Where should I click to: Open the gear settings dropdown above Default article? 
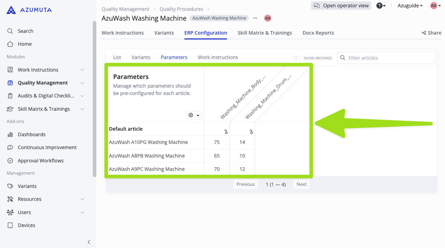click(194, 115)
